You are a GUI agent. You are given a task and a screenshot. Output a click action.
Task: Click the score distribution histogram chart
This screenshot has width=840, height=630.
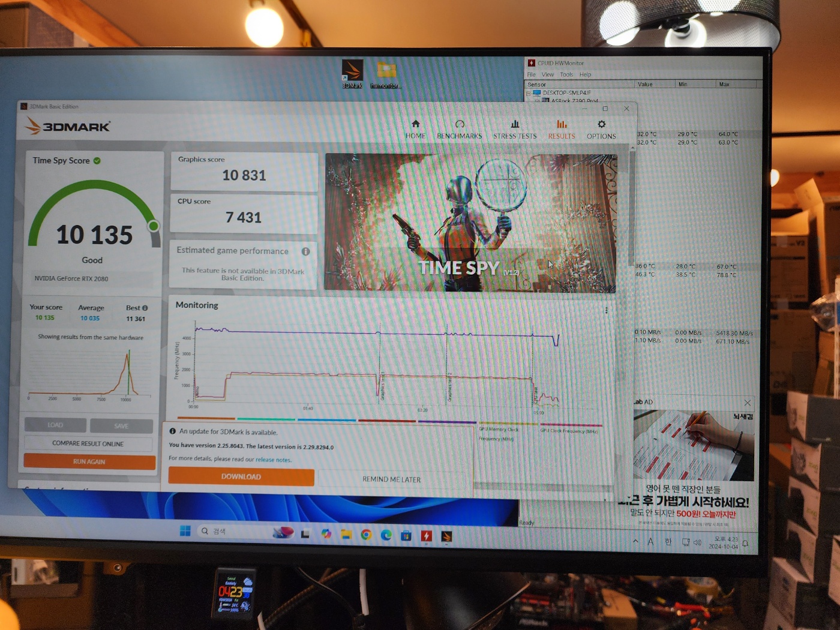(x=89, y=373)
